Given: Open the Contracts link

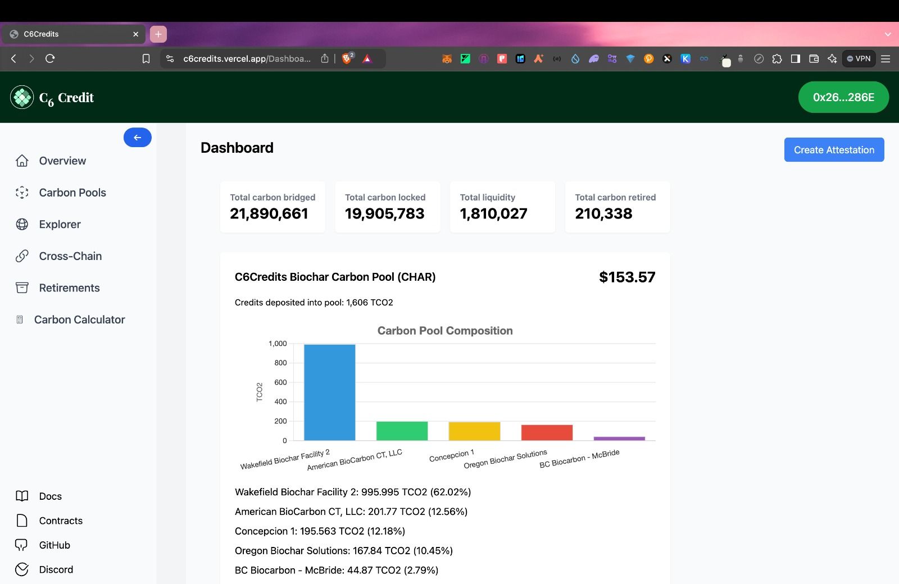Looking at the screenshot, I should pyautogui.click(x=61, y=521).
